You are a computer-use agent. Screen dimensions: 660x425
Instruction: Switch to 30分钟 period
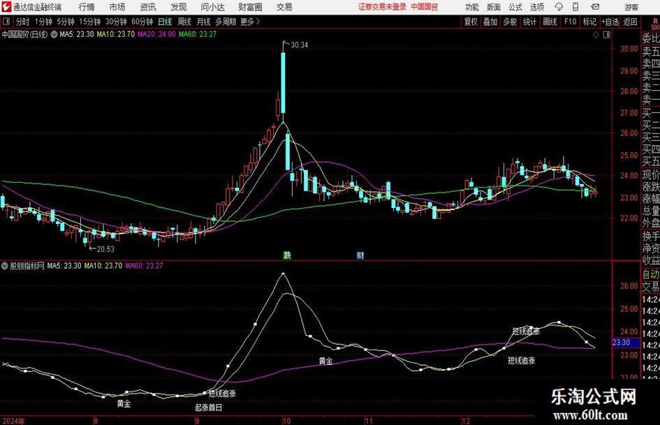[116, 22]
